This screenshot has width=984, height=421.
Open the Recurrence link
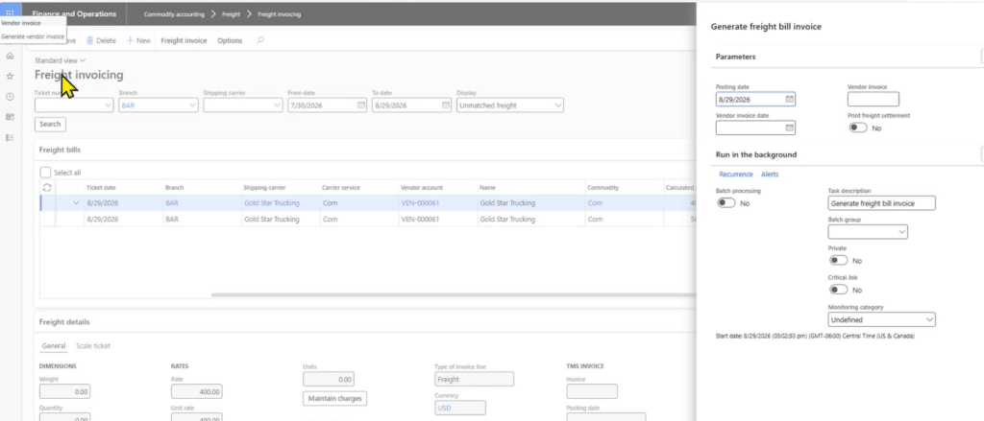(735, 175)
